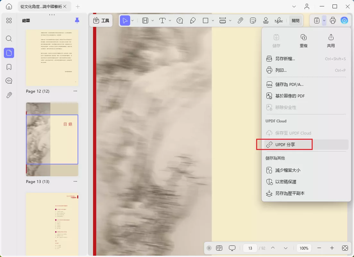354x257 pixels.
Task: Select the rectangle shape tool
Action: click(206, 21)
